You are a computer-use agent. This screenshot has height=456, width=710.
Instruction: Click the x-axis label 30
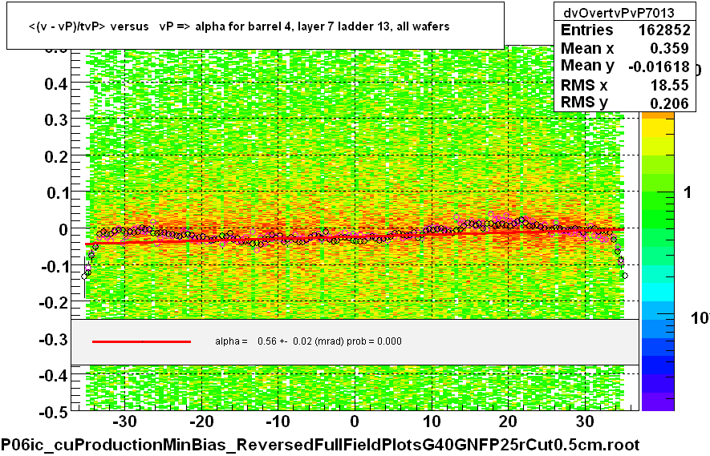coord(585,422)
